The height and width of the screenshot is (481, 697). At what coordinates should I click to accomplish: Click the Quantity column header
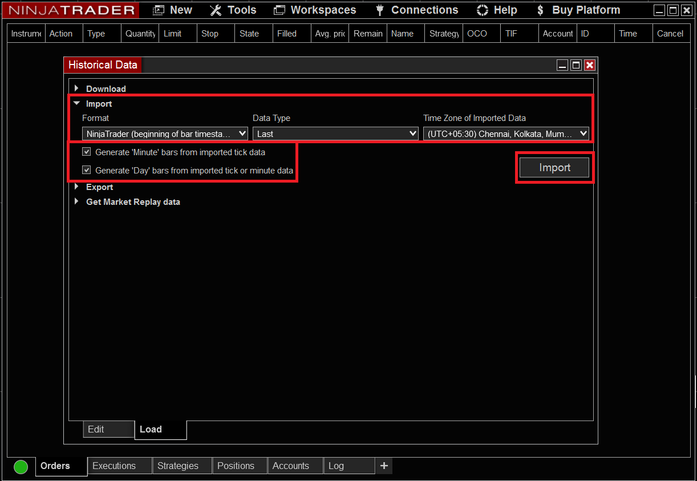point(140,34)
